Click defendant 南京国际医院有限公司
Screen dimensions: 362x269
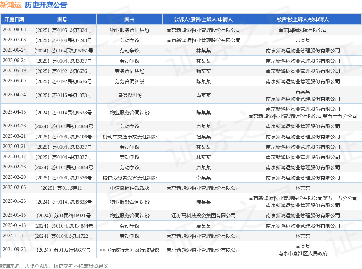(303, 30)
